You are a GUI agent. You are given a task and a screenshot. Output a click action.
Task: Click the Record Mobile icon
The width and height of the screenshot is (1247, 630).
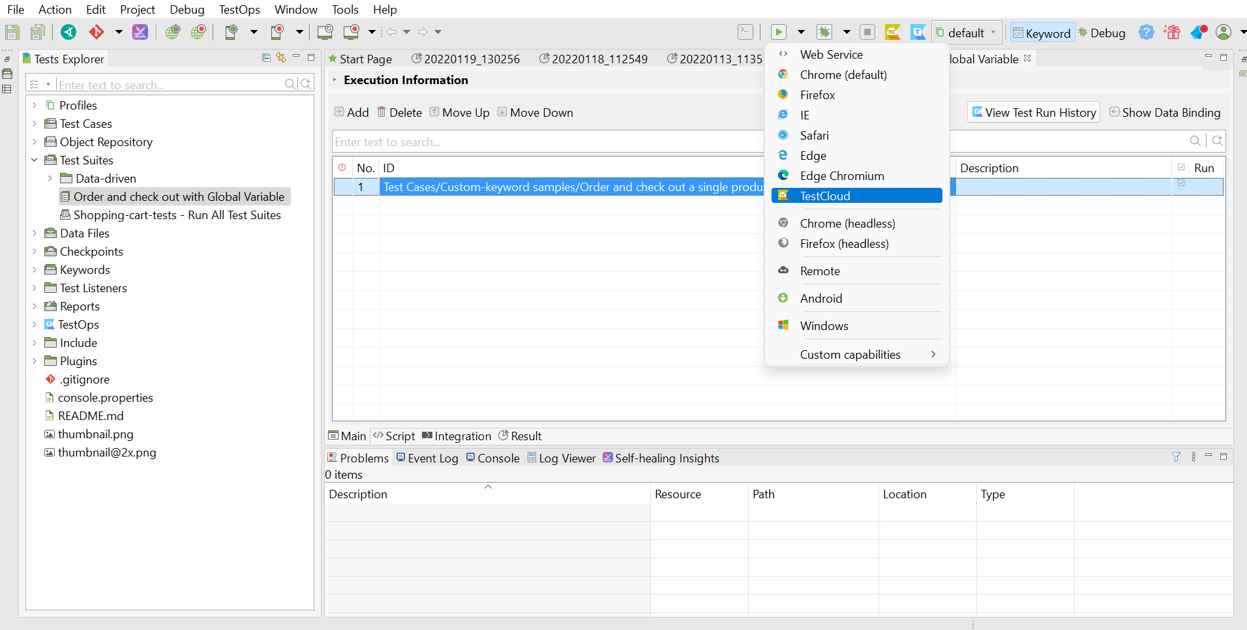[278, 32]
